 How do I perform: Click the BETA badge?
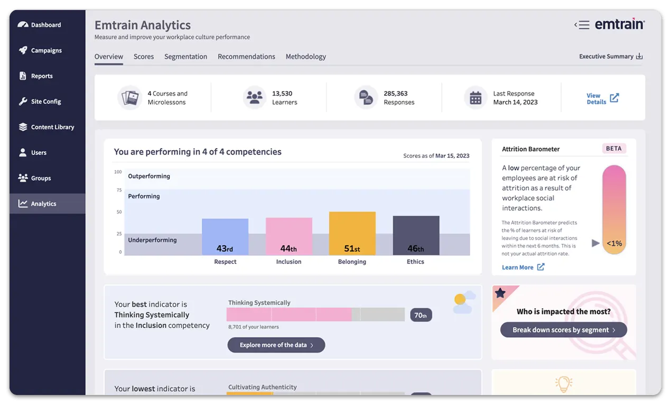coord(614,149)
